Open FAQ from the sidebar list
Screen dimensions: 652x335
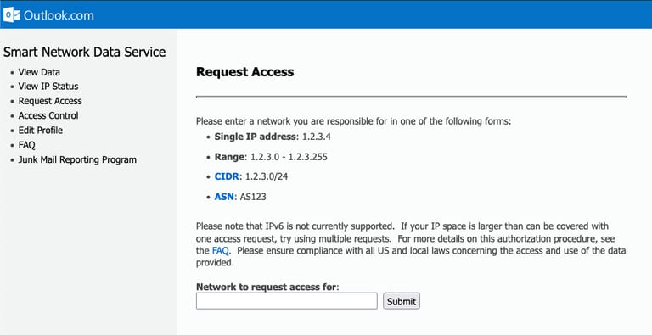pos(26,145)
